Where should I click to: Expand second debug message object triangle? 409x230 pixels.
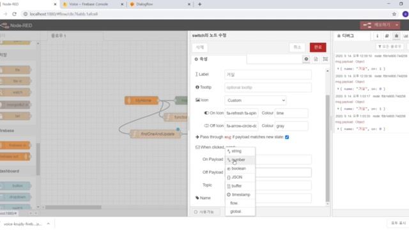338,89
